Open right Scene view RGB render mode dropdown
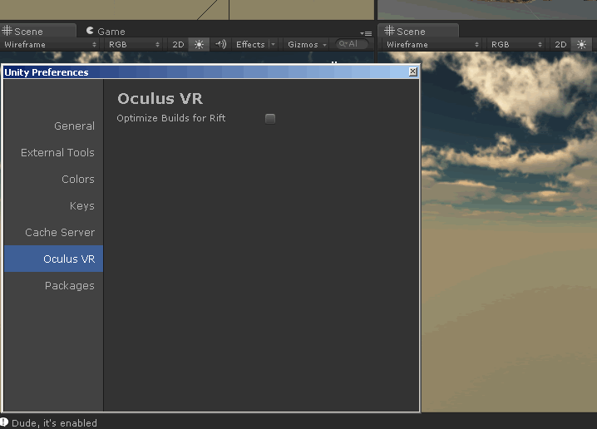The width and height of the screenshot is (597, 429). click(x=516, y=45)
